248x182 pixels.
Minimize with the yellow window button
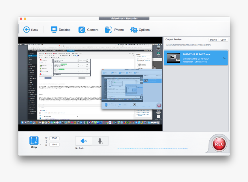click(25, 19)
